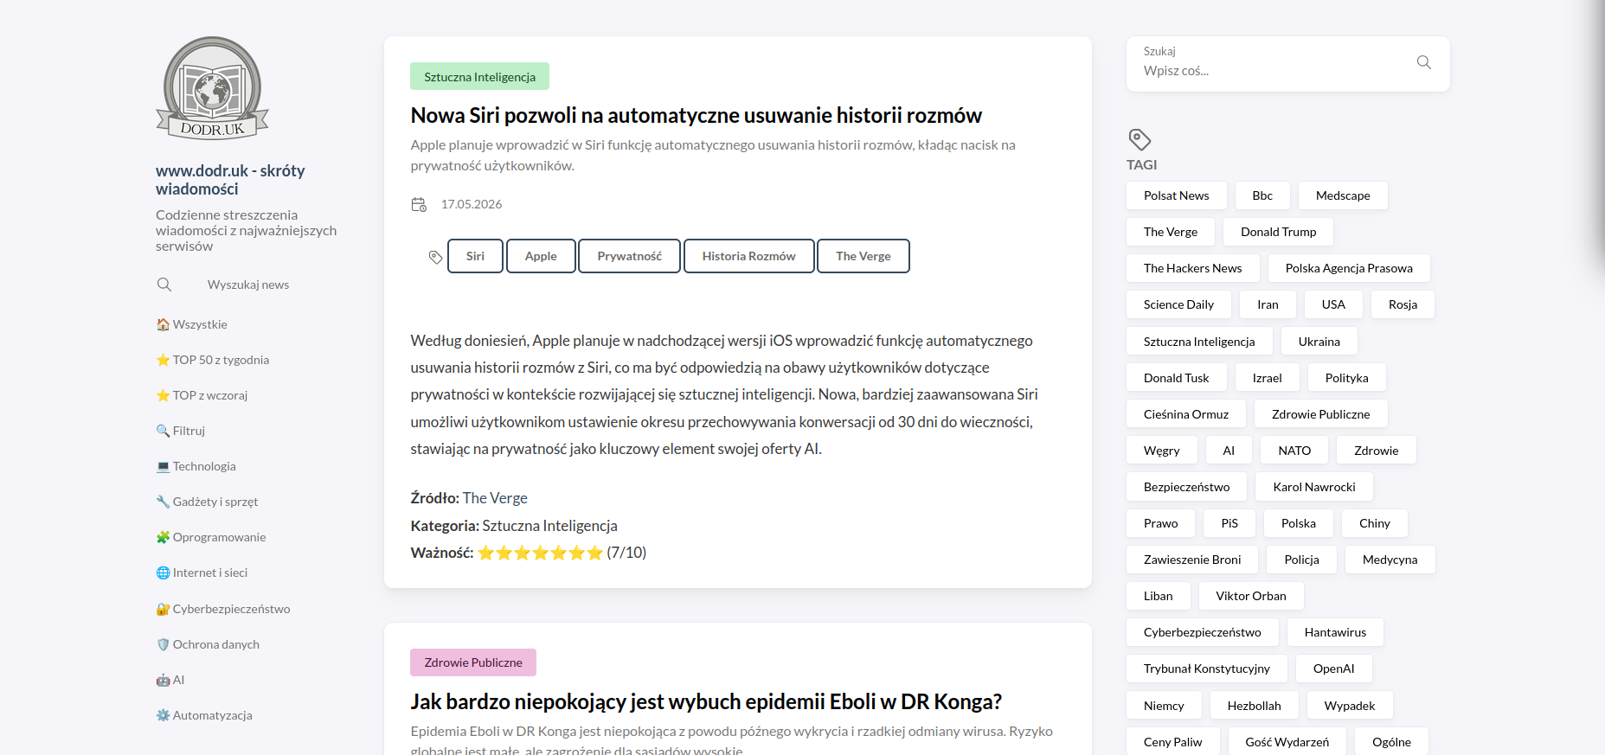This screenshot has height=755, width=1605.
Task: Click the magnifier icon beside Wyszukaj news
Action: tap(164, 285)
